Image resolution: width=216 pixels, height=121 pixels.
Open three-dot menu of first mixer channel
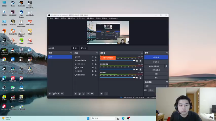click(140, 61)
